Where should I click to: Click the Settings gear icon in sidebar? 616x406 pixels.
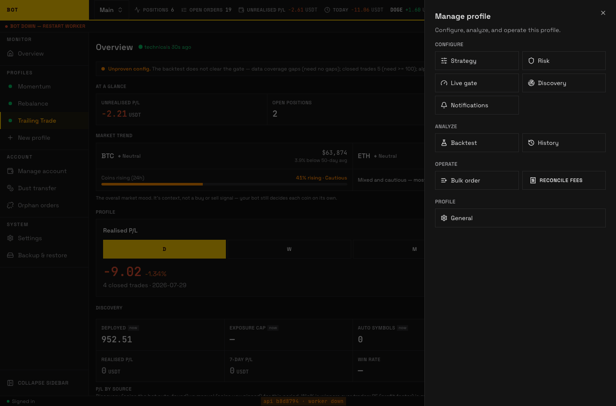pyautogui.click(x=10, y=238)
